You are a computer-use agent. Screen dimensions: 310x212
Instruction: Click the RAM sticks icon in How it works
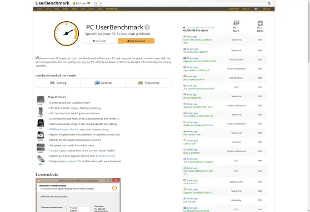point(41,147)
